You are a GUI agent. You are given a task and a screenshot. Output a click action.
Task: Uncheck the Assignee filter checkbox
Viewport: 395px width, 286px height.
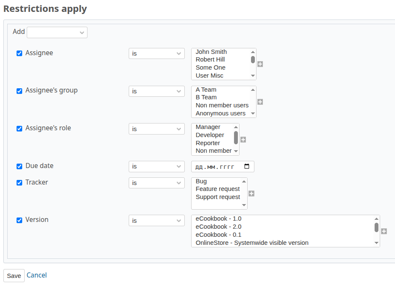(19, 53)
